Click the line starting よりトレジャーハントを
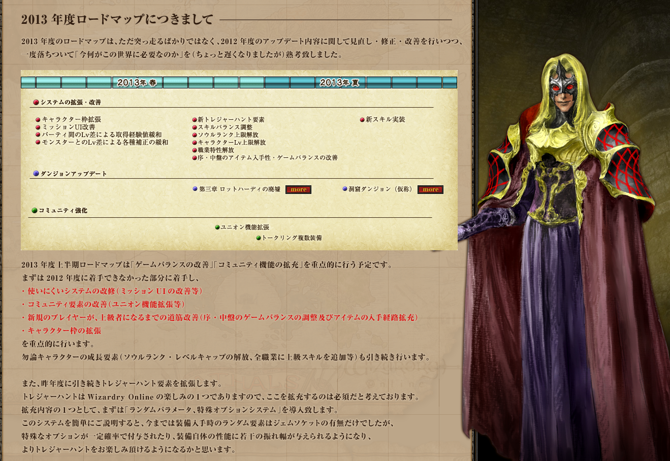Screen dimensions: 670x461 [x=129, y=449]
